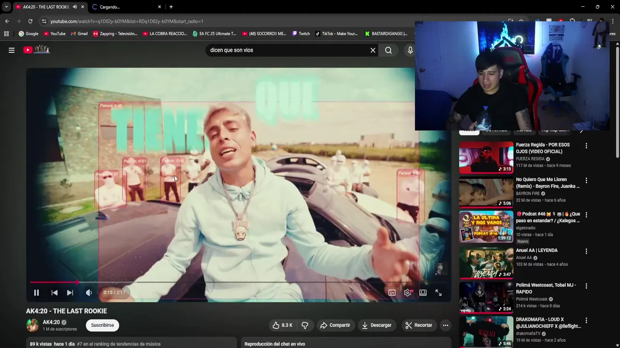Click the #7 music trending ranking text
Image resolution: width=620 pixels, height=348 pixels.
tap(119, 344)
